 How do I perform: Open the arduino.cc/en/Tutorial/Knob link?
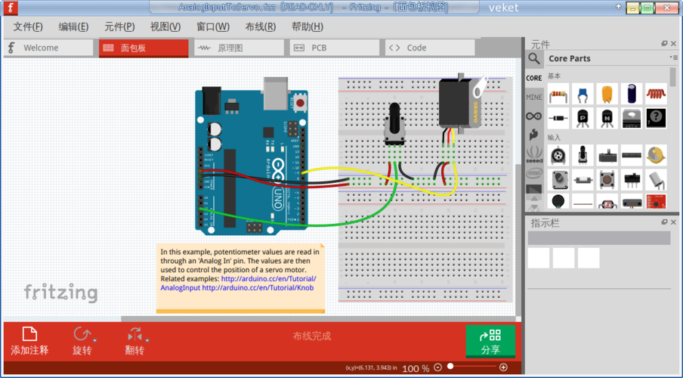258,288
